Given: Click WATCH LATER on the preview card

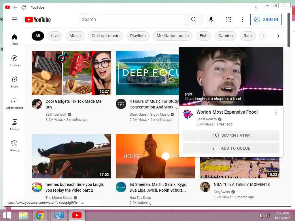Looking at the screenshot, I should point(231,136).
